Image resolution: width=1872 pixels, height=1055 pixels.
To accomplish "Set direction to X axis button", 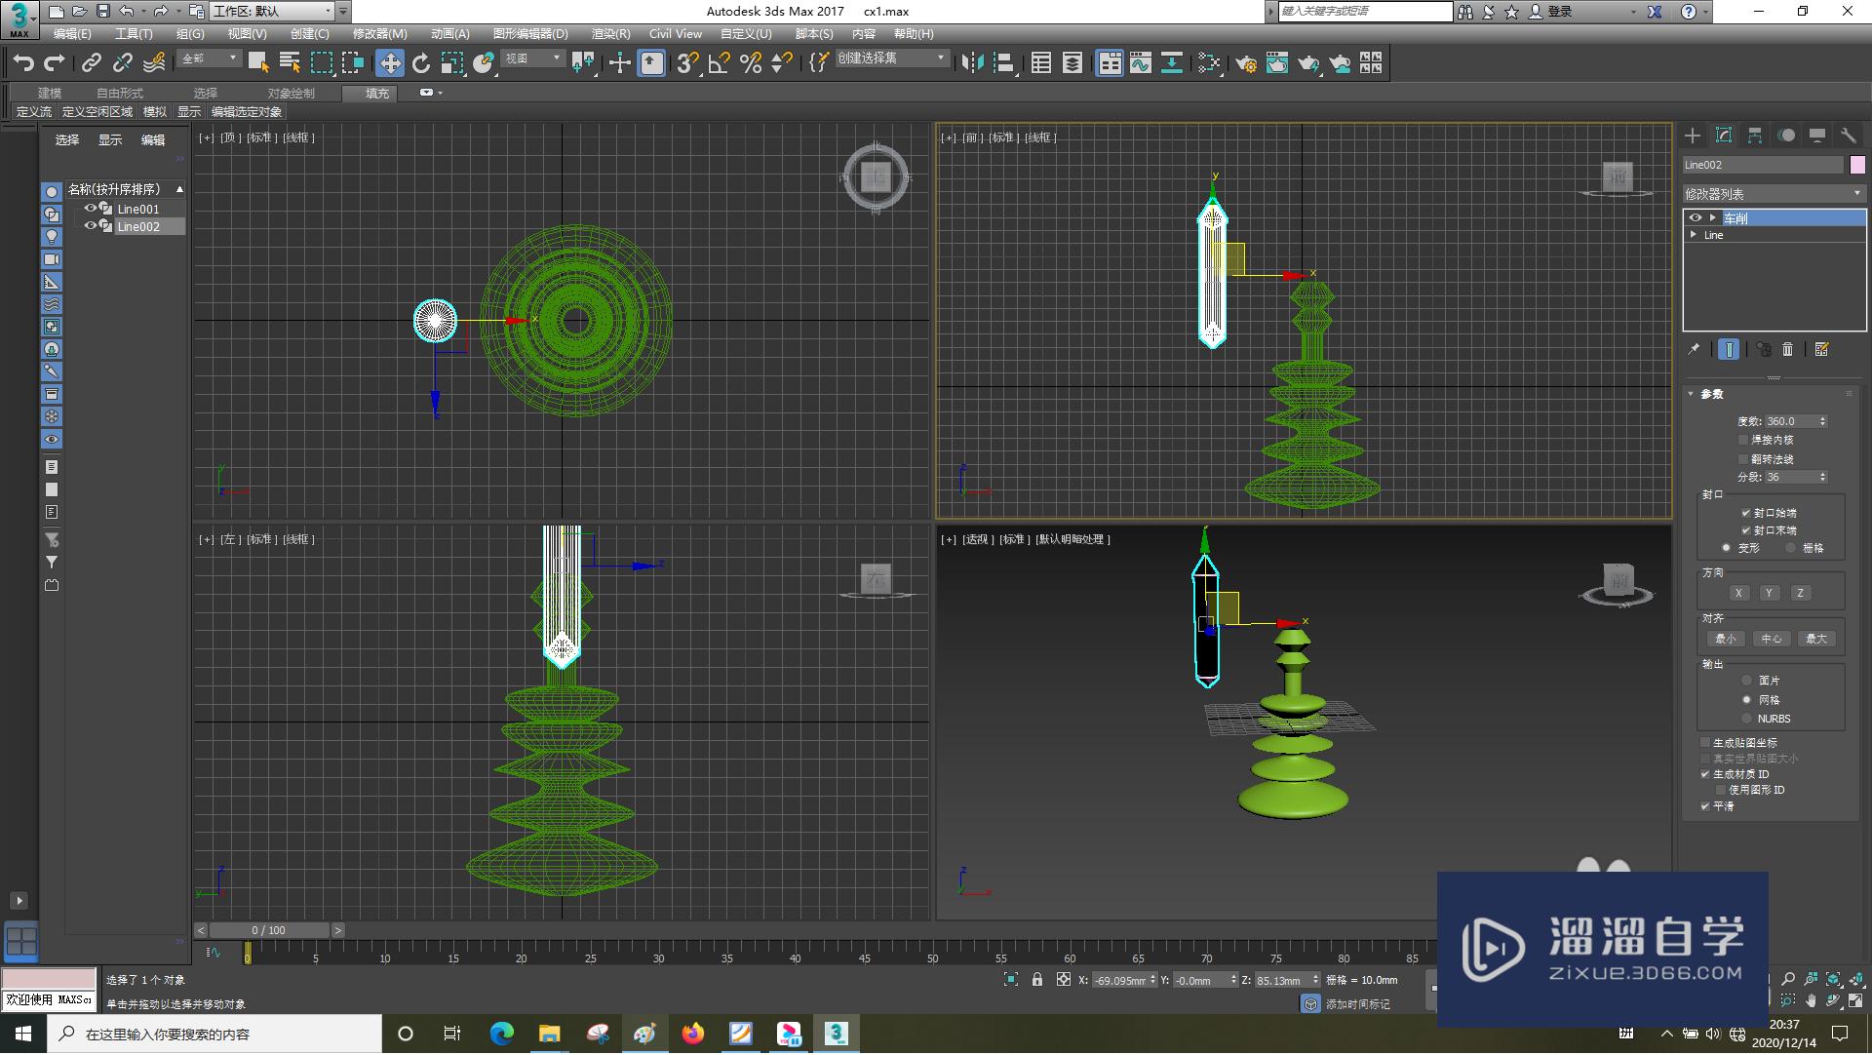I will 1737,593.
